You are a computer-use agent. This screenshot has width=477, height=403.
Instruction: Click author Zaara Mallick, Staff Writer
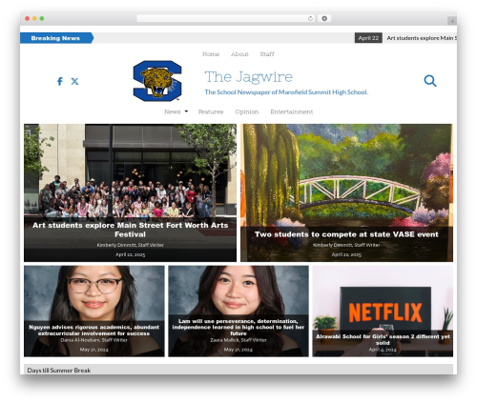click(x=238, y=340)
